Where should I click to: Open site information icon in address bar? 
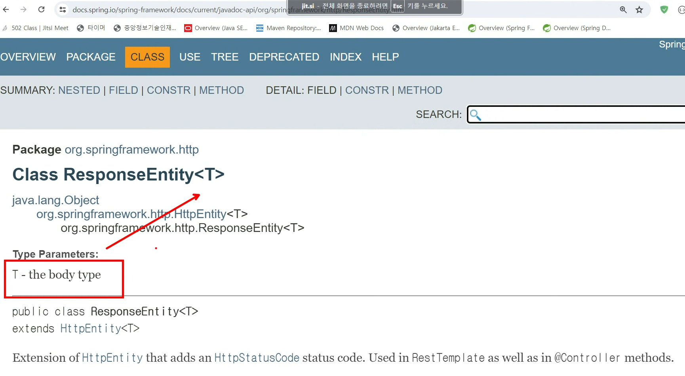click(x=63, y=9)
